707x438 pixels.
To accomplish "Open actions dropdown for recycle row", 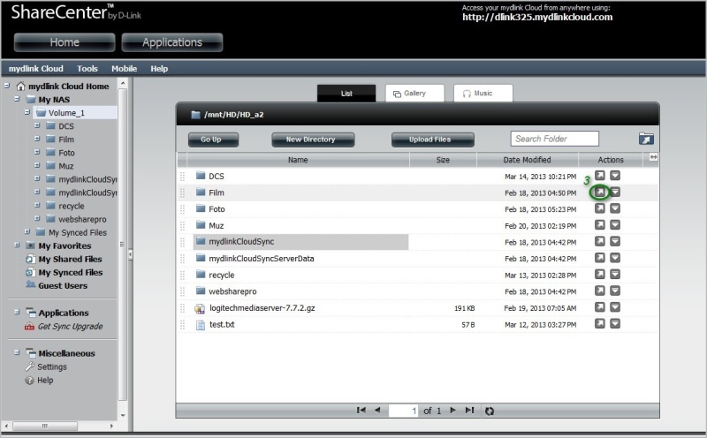I will (615, 274).
